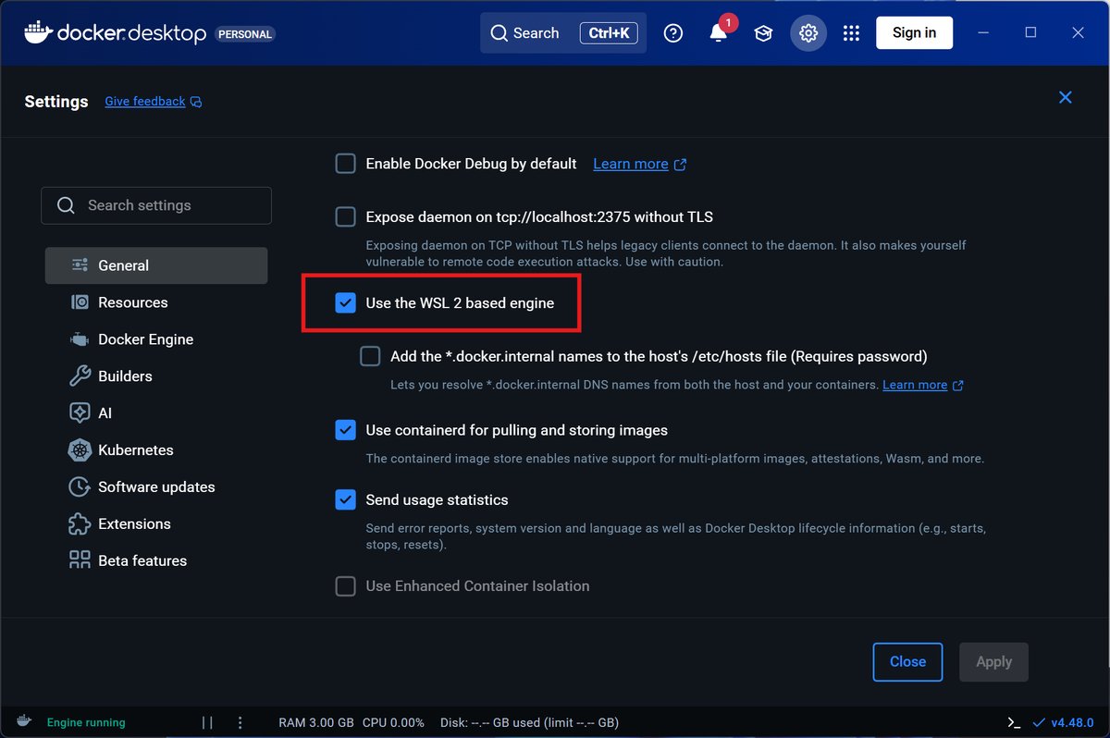
Task: Enable Docker Debug by default checkbox
Action: coord(345,164)
